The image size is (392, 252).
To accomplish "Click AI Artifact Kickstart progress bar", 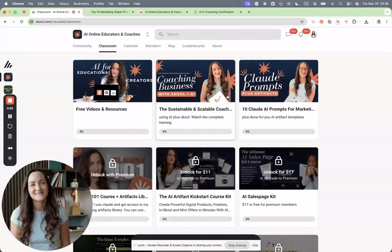I will 196,219.
